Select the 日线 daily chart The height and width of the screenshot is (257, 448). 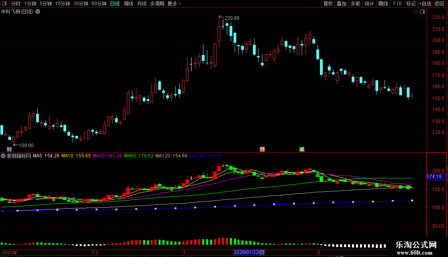(x=115, y=4)
